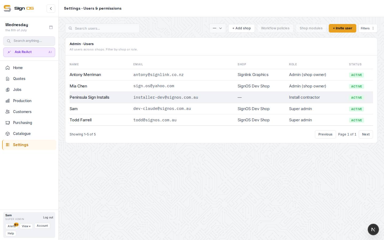Image resolution: width=384 pixels, height=240 pixels.
Task: Click the Jobs clipboard icon
Action: pyautogui.click(x=8, y=90)
